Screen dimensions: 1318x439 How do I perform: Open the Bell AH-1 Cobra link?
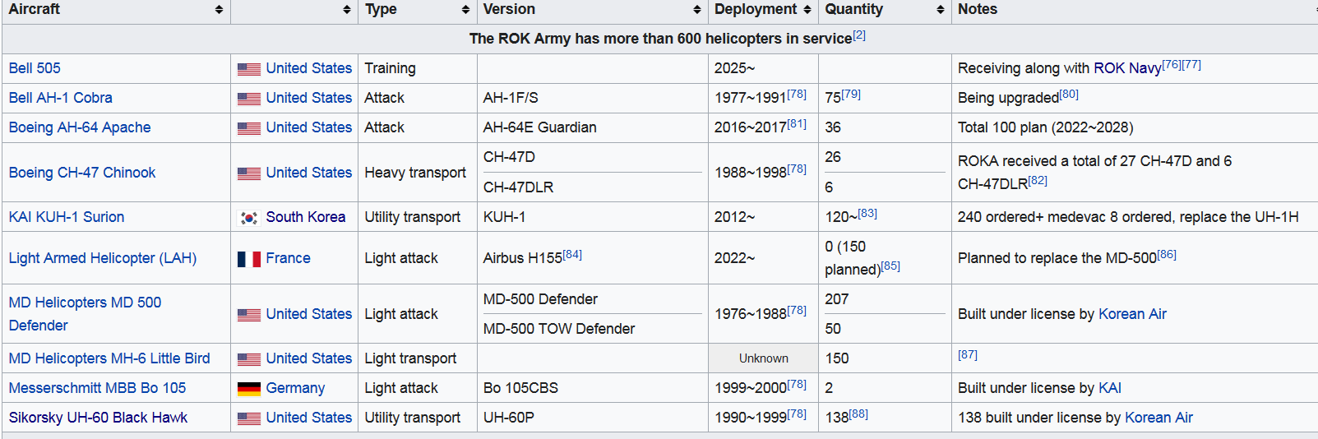[x=61, y=98]
